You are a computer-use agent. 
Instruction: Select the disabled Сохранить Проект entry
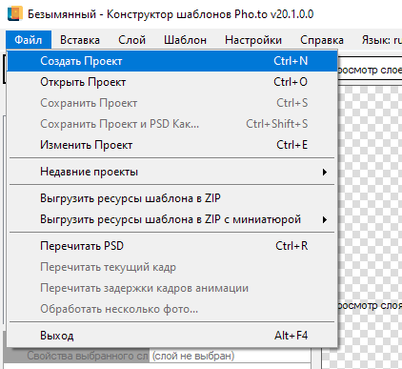point(171,103)
